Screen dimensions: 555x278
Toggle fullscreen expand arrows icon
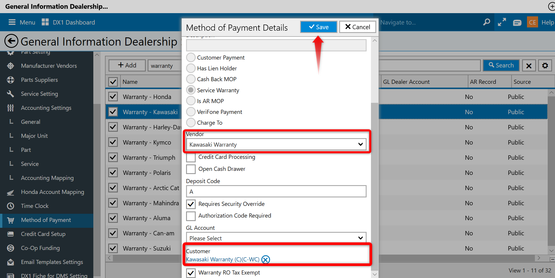tap(502, 22)
